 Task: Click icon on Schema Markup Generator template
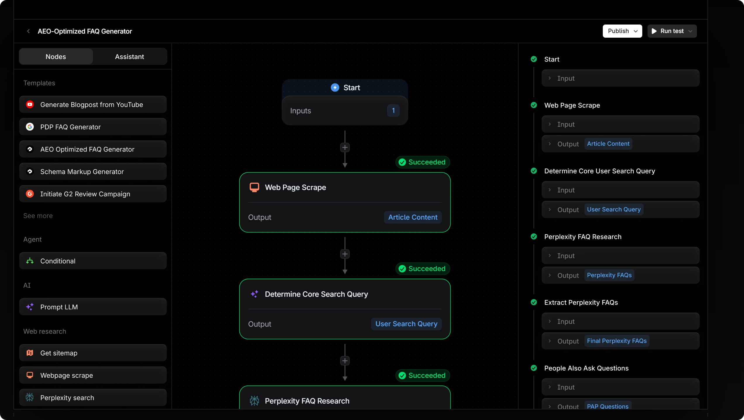pyautogui.click(x=30, y=171)
